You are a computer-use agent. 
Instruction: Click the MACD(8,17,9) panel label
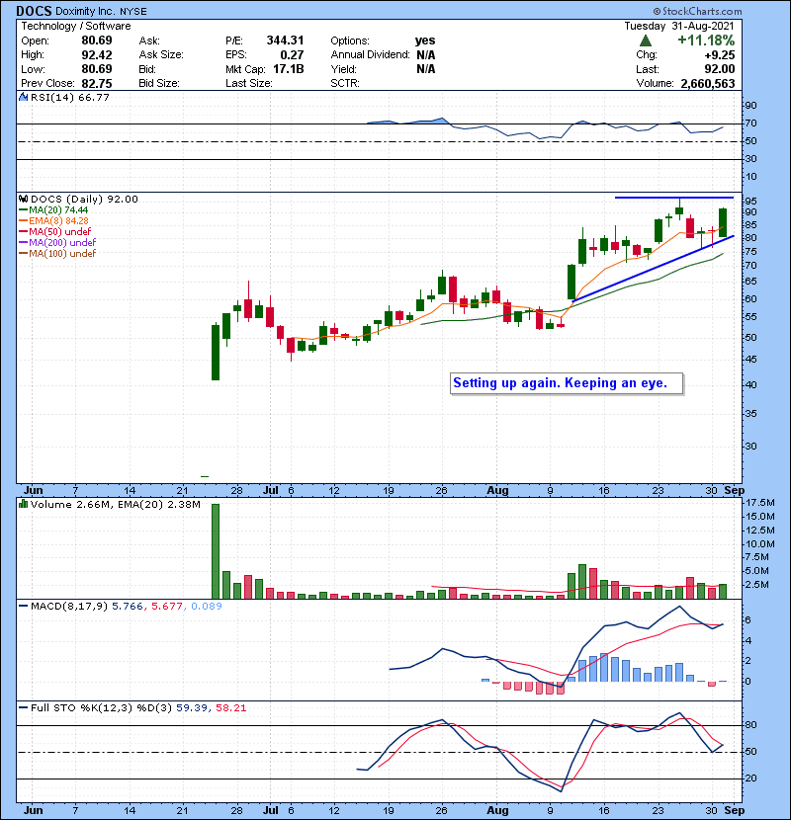click(69, 607)
